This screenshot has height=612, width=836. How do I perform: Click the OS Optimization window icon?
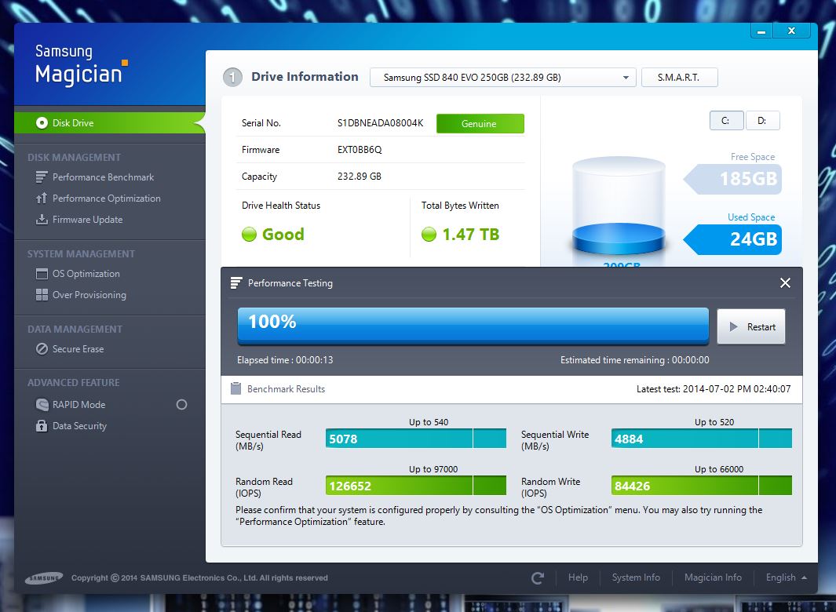point(42,274)
